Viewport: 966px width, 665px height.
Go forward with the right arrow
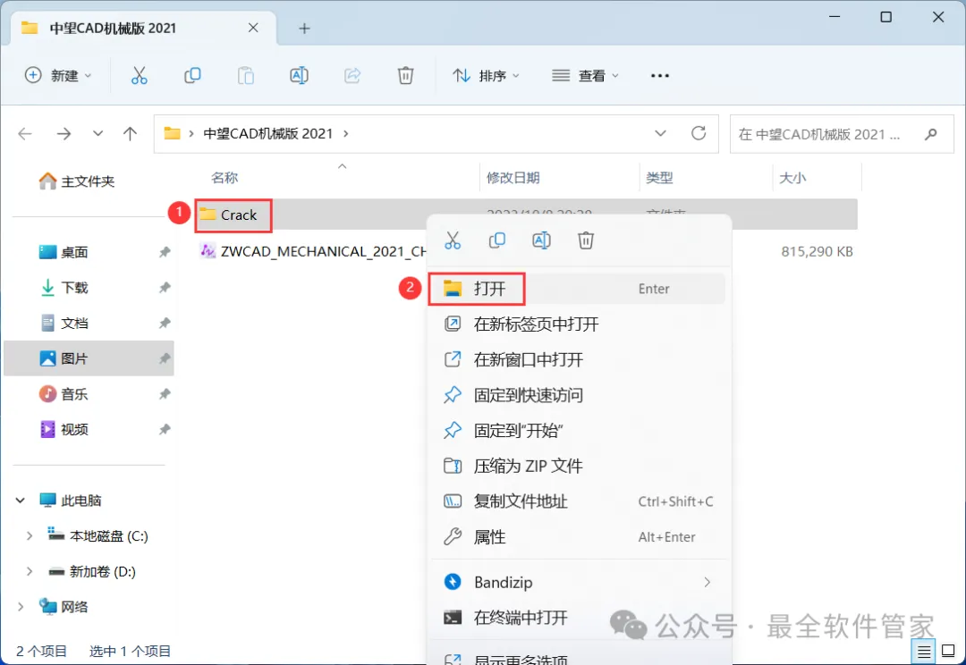tap(64, 133)
